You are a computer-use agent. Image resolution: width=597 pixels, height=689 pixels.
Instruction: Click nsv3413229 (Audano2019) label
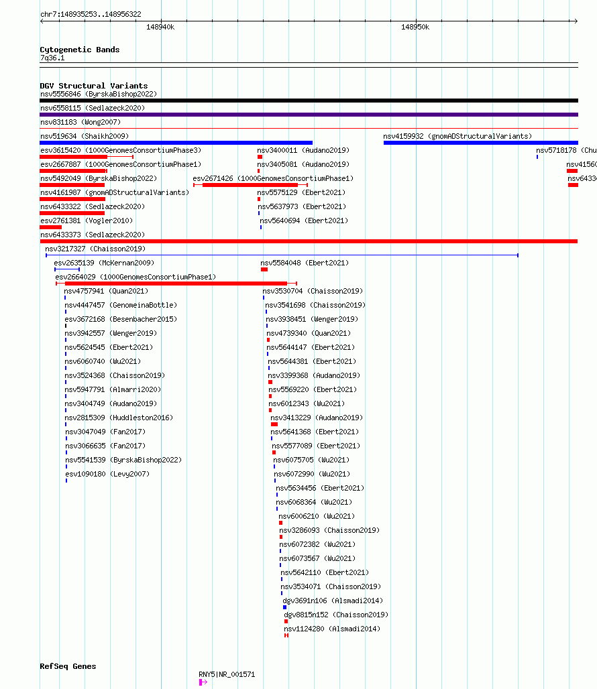317,418
